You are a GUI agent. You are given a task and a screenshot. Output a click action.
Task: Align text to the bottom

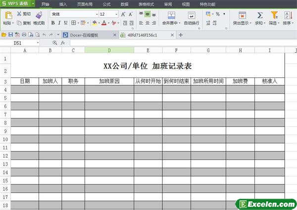pyautogui.click(x=154, y=14)
